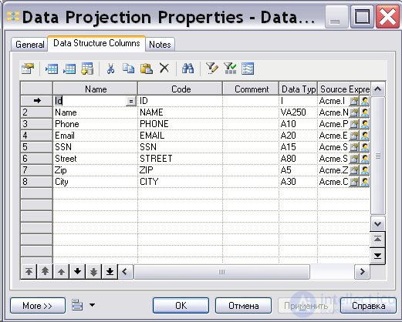This screenshot has width=402, height=322.
Task: Enable or disable filter icon
Action: tap(230, 69)
